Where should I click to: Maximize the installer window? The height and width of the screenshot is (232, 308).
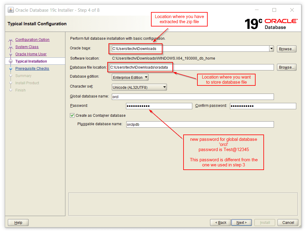(x=274, y=10)
